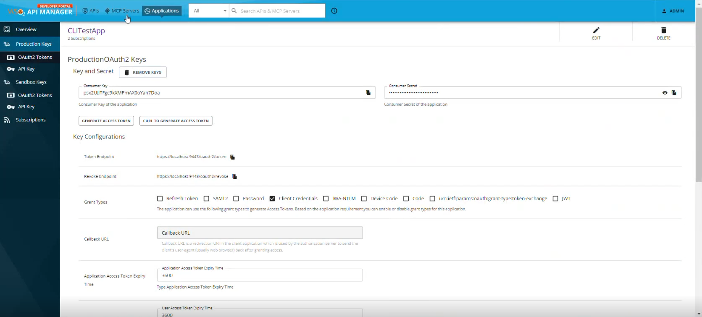Open the info icon beside search
The height and width of the screenshot is (317, 702).
pos(334,11)
